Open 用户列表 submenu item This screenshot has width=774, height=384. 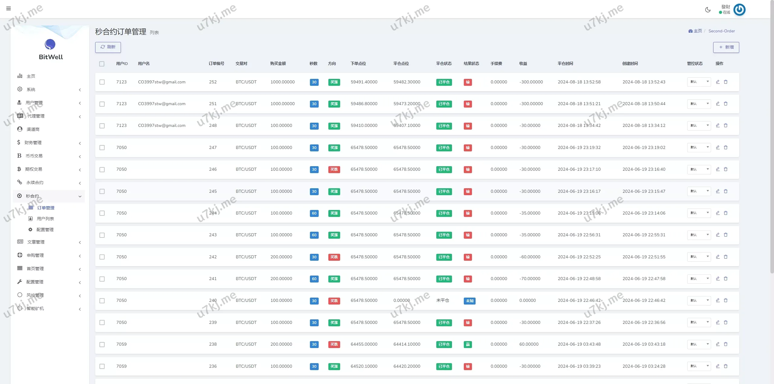45,219
